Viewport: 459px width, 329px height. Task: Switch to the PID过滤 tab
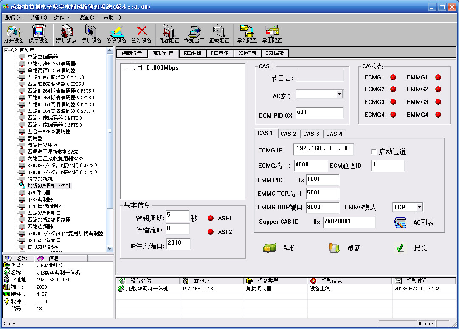click(247, 53)
